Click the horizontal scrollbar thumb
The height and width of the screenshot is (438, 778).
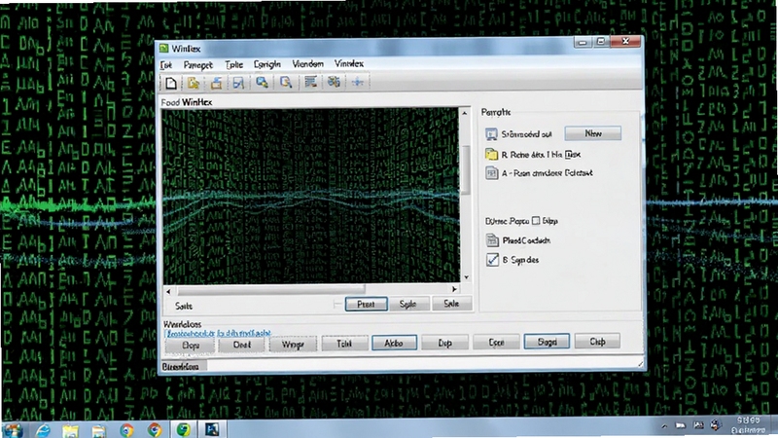coord(271,290)
